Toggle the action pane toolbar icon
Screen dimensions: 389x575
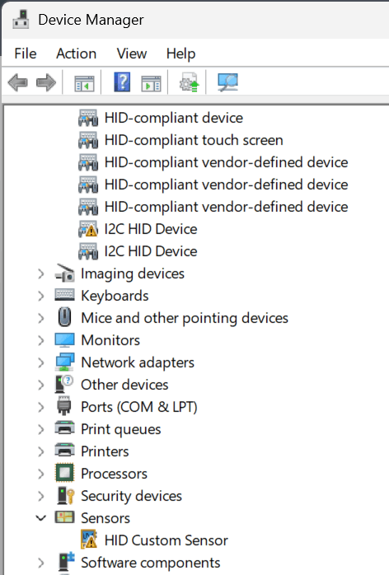pyautogui.click(x=151, y=83)
